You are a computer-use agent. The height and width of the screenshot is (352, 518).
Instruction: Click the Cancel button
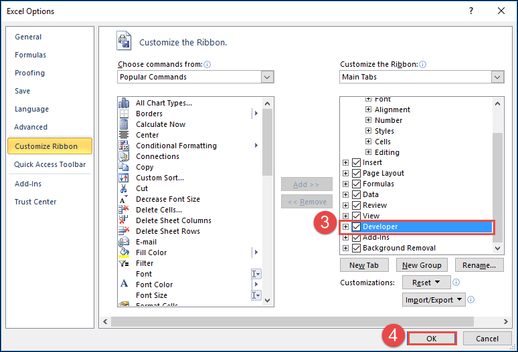(x=487, y=339)
